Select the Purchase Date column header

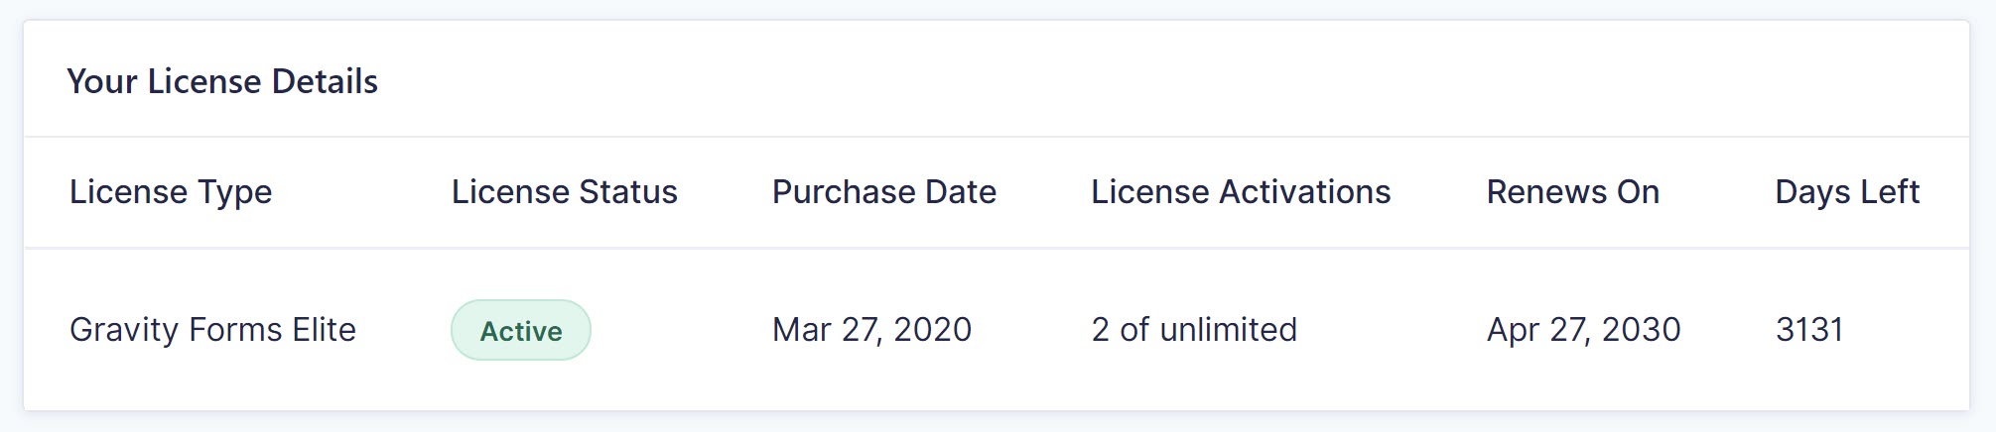[x=883, y=191]
